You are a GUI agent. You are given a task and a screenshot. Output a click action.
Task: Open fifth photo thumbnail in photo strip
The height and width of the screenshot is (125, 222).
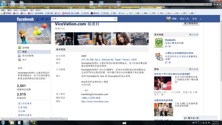[139, 39]
